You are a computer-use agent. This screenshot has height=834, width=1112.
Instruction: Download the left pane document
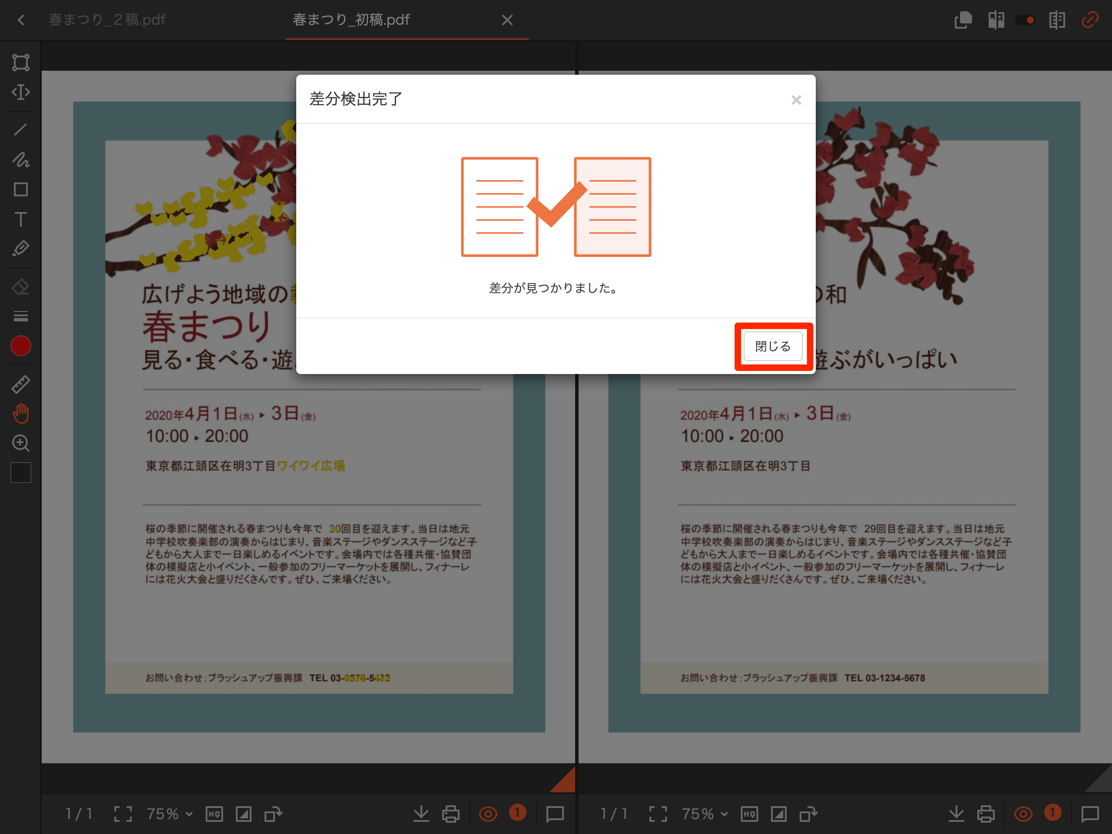(421, 814)
